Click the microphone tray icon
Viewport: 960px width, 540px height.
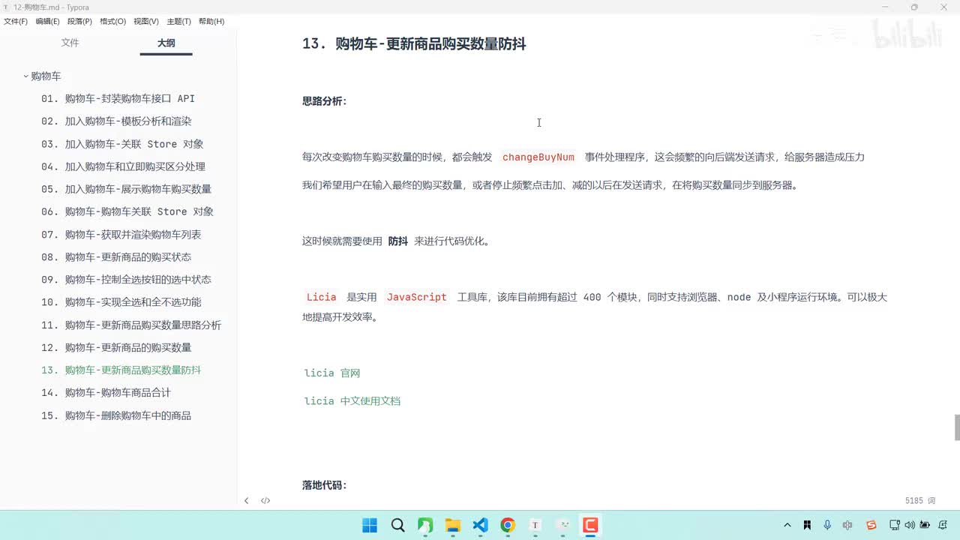[827, 526]
